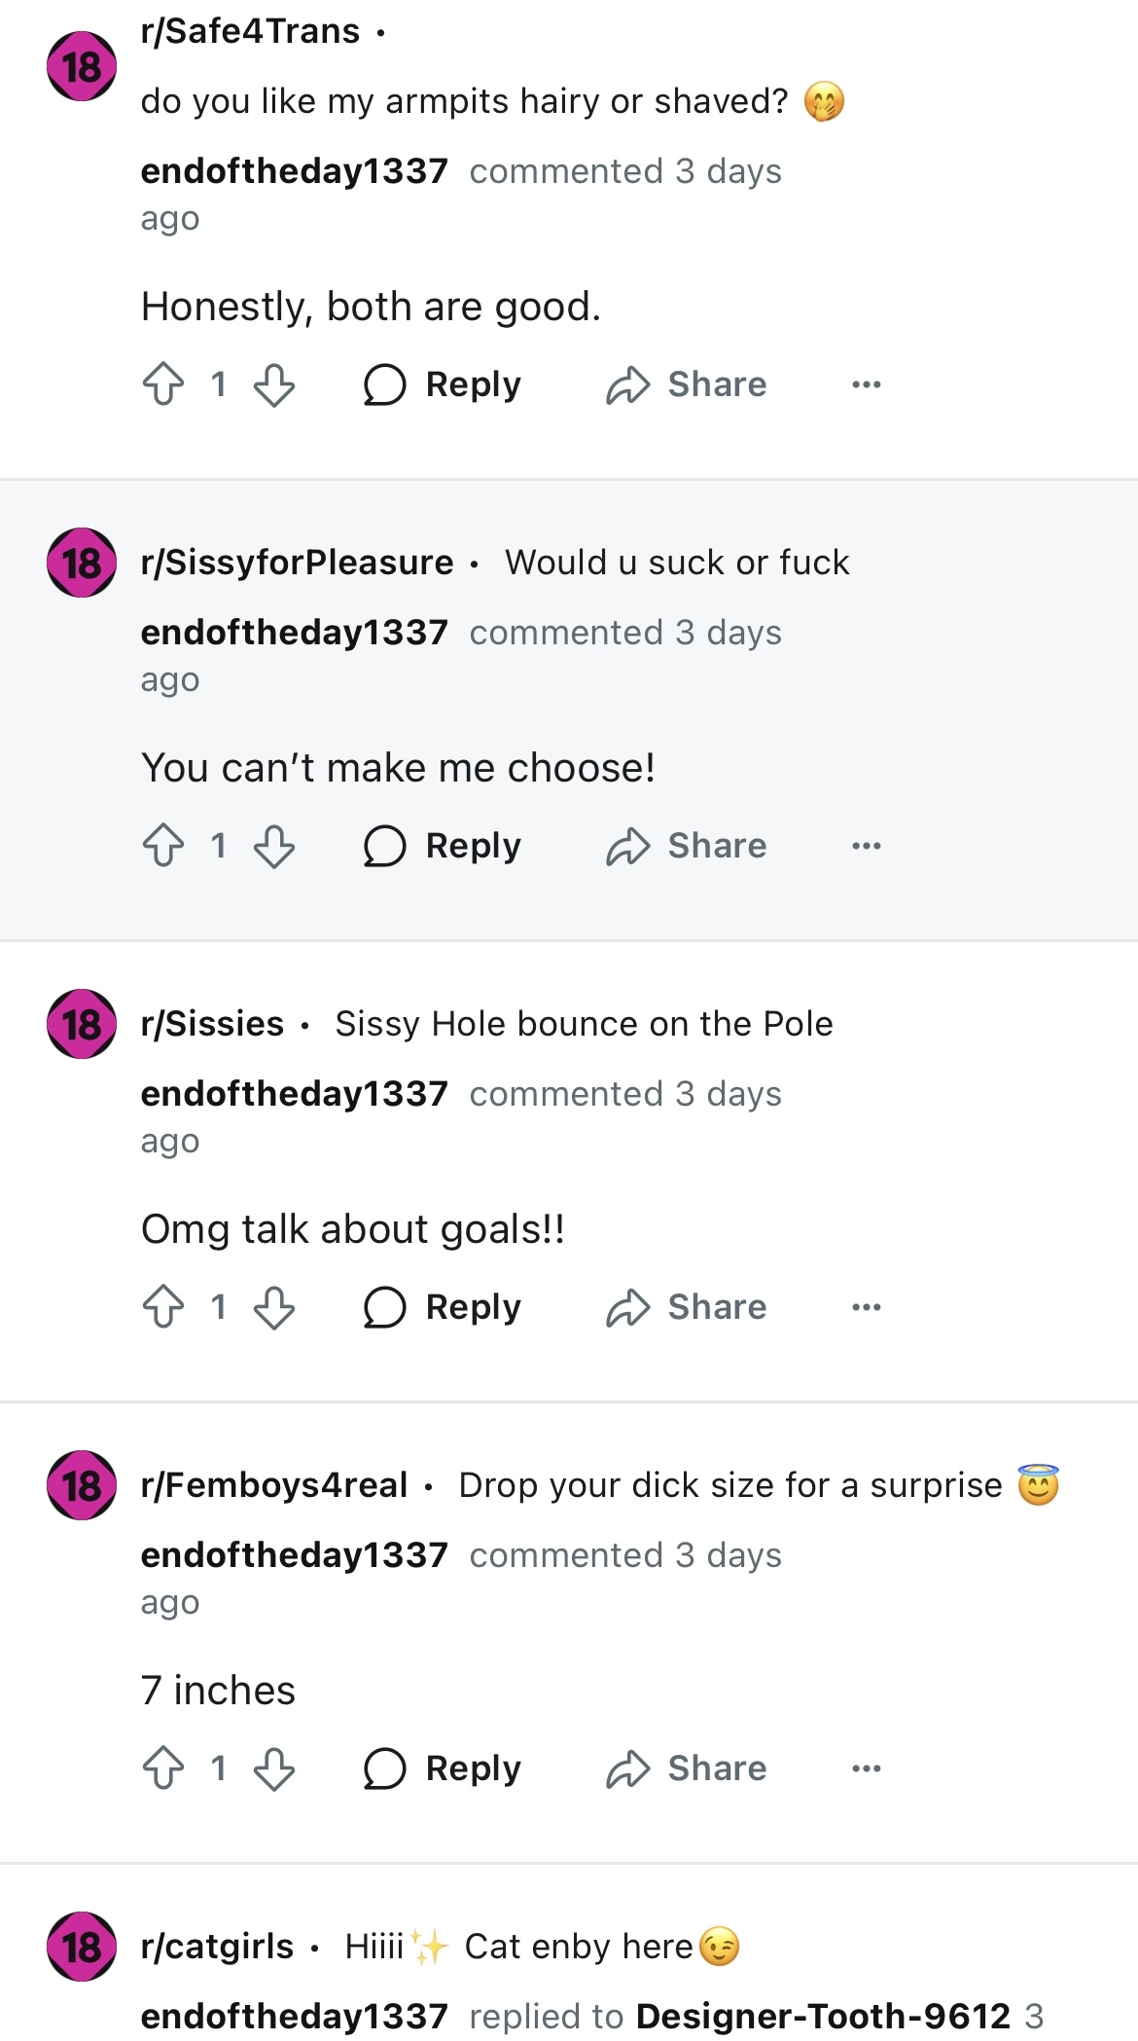Viewport: 1138px width, 2041px height.
Task: Reply to the "Honestly, both are good." comment
Action: pos(443,384)
